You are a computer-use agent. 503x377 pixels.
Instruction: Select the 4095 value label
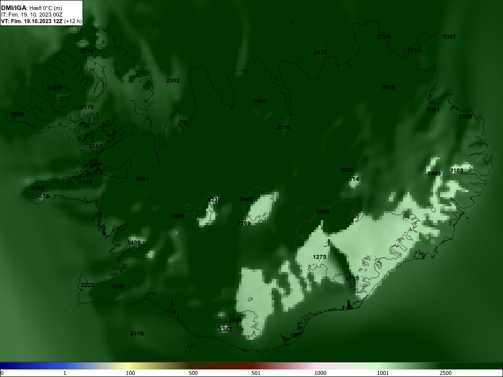(x=323, y=212)
